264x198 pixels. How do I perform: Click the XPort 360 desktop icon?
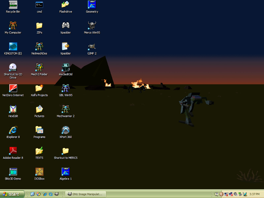coord(66,130)
